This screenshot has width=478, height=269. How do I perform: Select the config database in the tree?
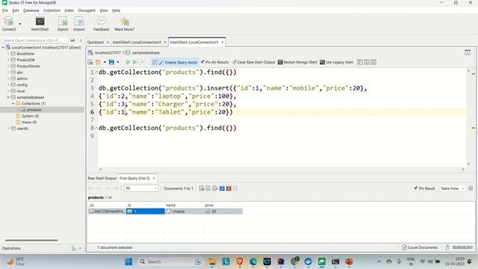pos(22,84)
